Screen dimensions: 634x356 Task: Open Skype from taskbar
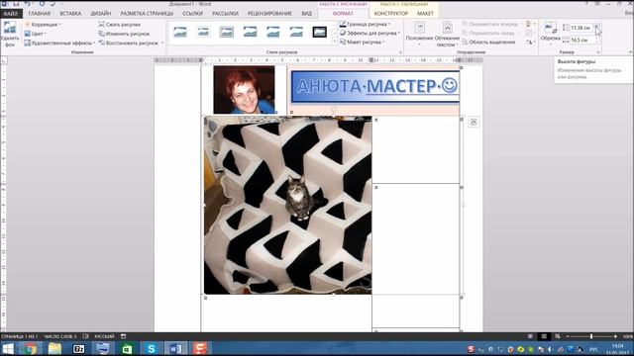[152, 348]
